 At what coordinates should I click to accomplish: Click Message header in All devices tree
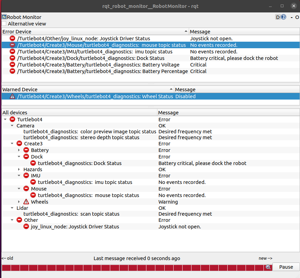[x=228, y=113]
